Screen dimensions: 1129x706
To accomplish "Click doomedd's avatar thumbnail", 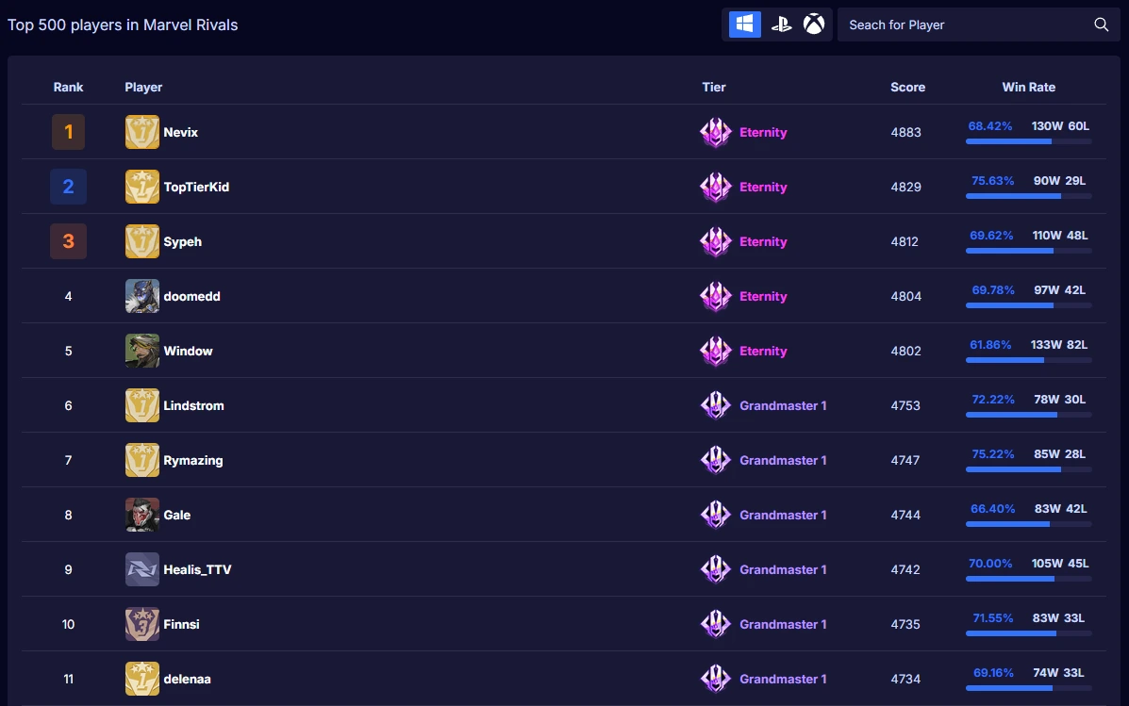I will (141, 296).
